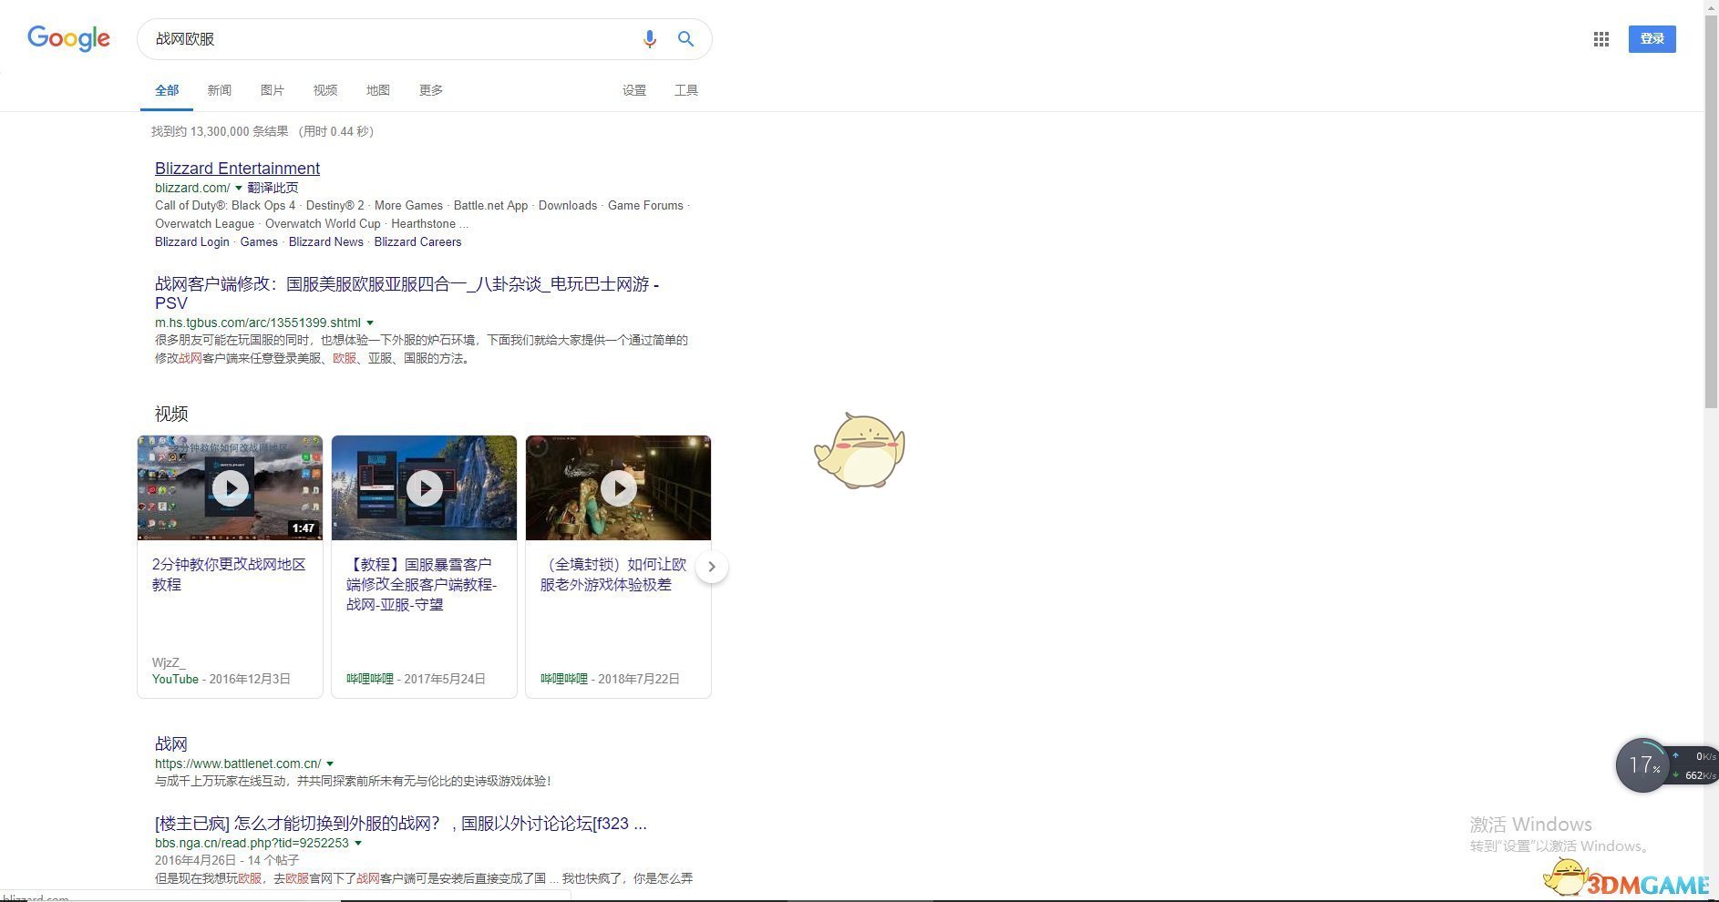
Task: Click the 视频 section heading
Action: point(171,414)
